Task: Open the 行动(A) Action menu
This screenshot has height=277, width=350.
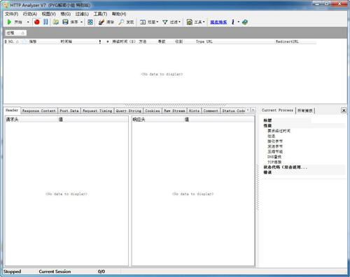Action: coord(30,14)
